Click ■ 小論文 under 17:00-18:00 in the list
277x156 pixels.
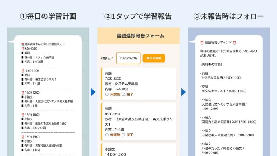coord(27,119)
